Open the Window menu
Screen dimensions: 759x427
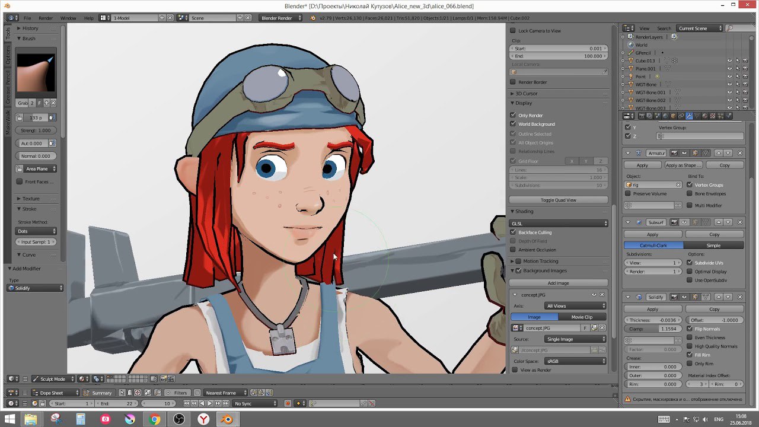click(68, 18)
